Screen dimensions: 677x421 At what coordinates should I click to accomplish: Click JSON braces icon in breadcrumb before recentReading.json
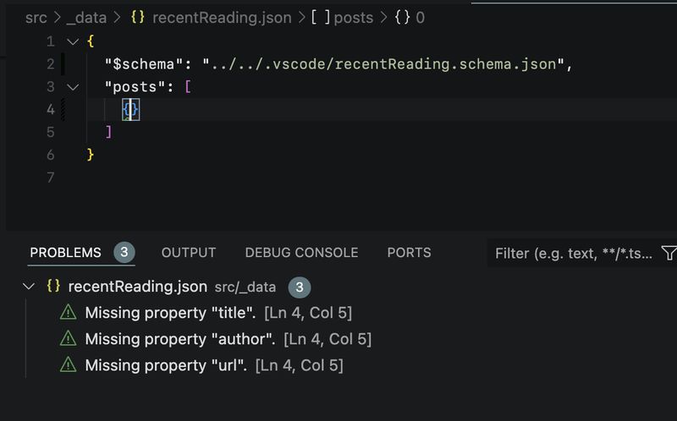coord(138,17)
